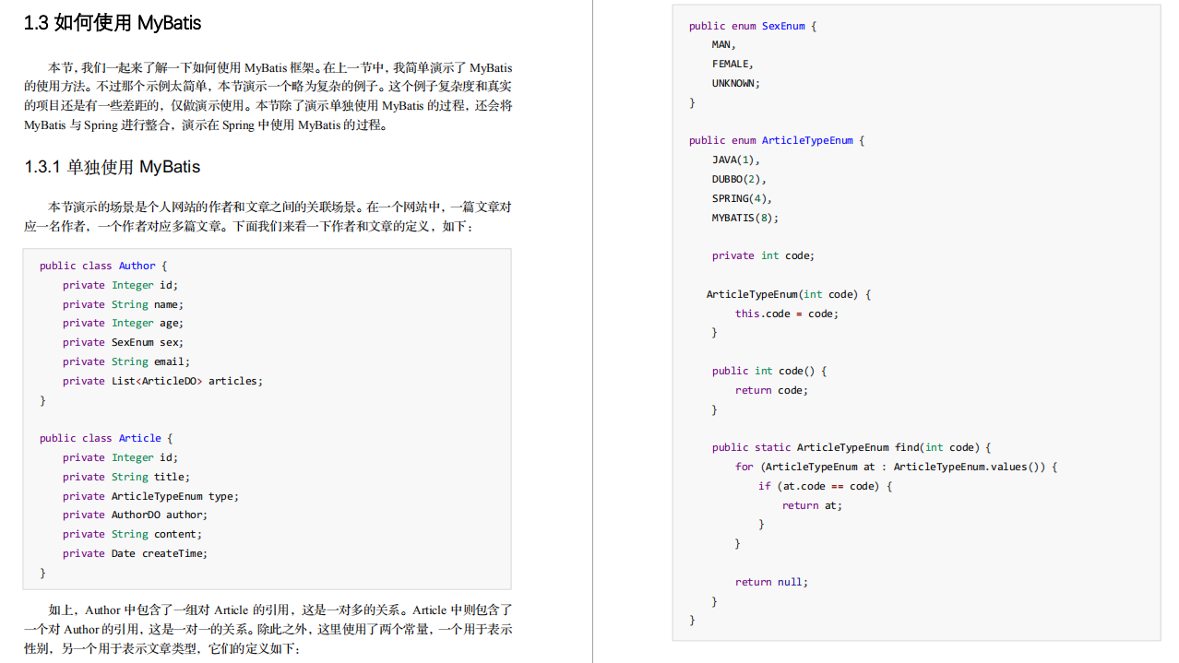The width and height of the screenshot is (1179, 663).
Task: Click the line "private String name;"
Action: point(123,304)
